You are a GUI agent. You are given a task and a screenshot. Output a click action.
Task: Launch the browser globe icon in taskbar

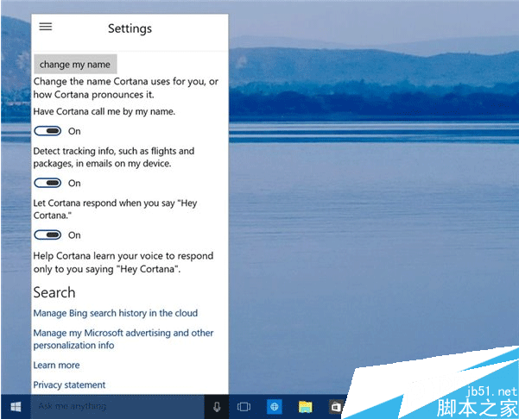(x=275, y=406)
